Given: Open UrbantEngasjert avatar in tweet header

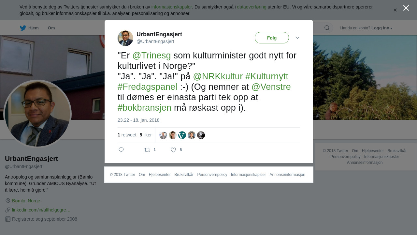Looking at the screenshot, I should pos(125,38).
